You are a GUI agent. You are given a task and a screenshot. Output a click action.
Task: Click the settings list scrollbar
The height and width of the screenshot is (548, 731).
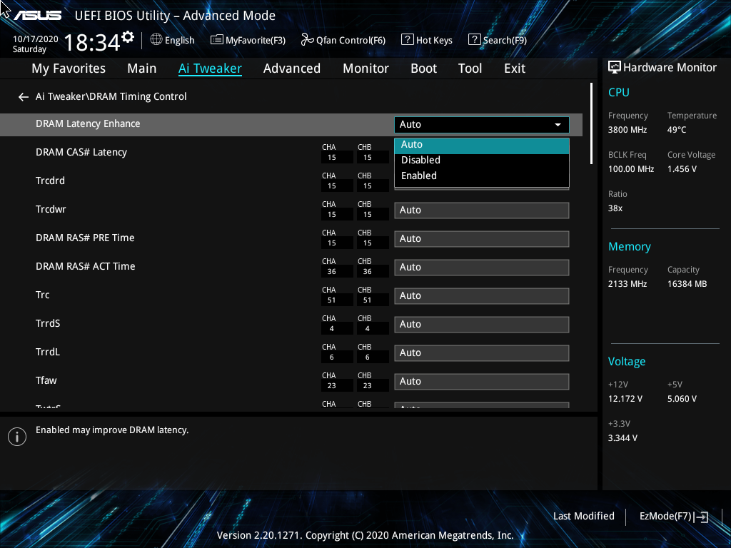[x=591, y=123]
